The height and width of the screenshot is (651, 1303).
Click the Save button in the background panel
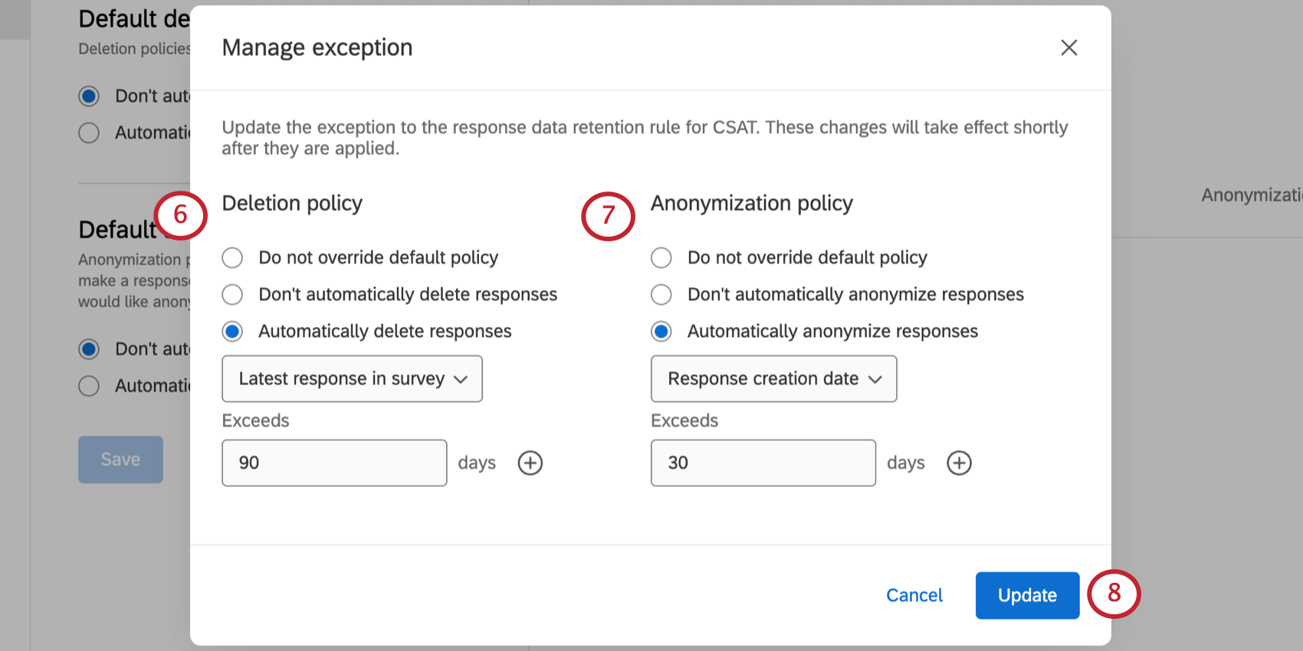click(x=120, y=460)
